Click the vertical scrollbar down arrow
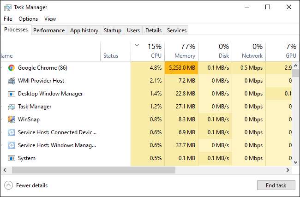300x197 pixels. (296, 162)
